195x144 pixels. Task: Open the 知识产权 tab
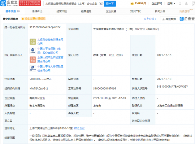(135, 11)
